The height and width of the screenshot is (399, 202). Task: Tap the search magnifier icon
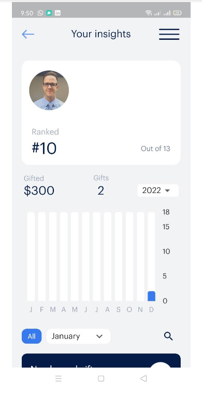tap(168, 336)
